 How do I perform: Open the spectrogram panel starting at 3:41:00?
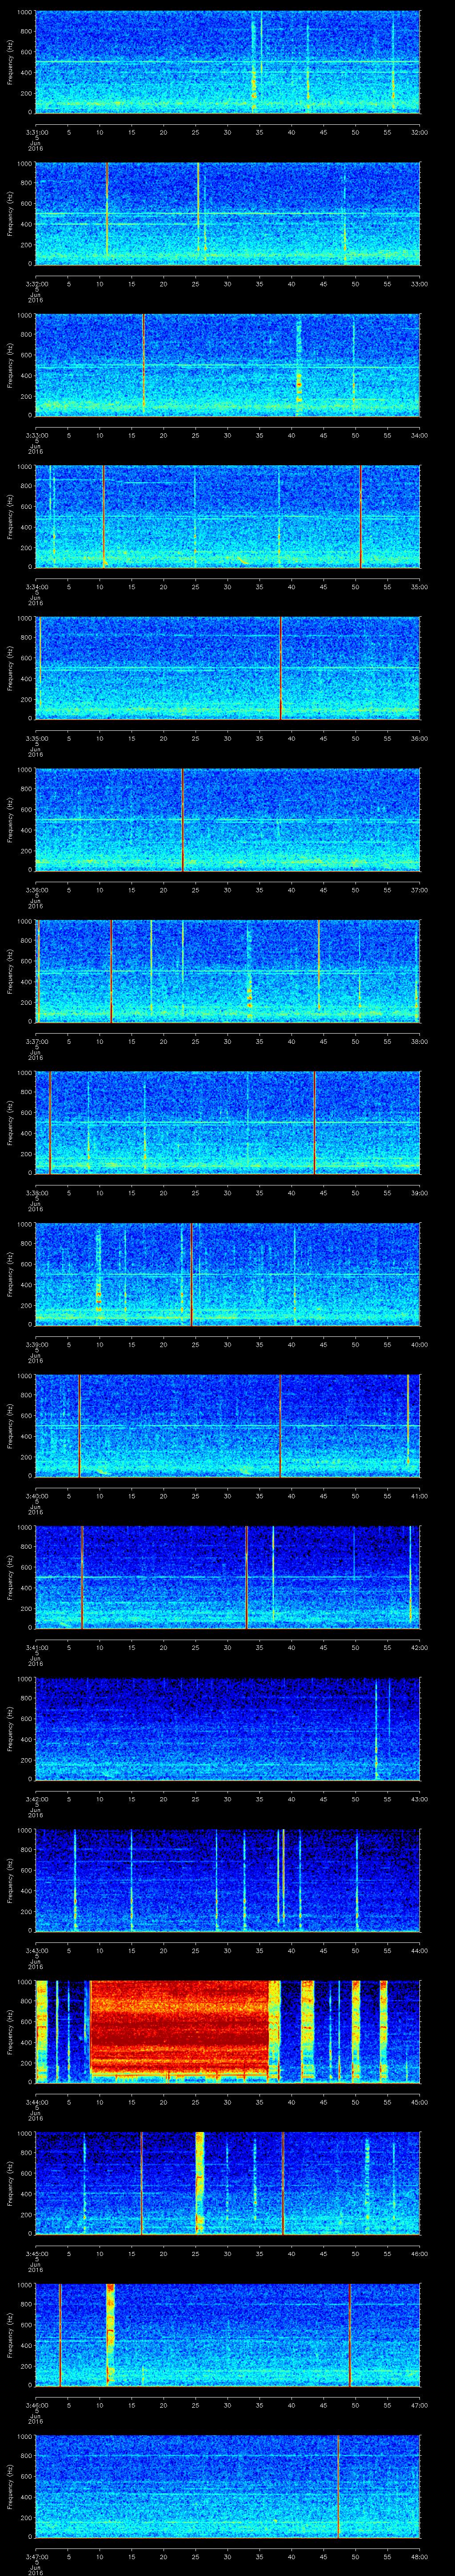pyautogui.click(x=227, y=1577)
